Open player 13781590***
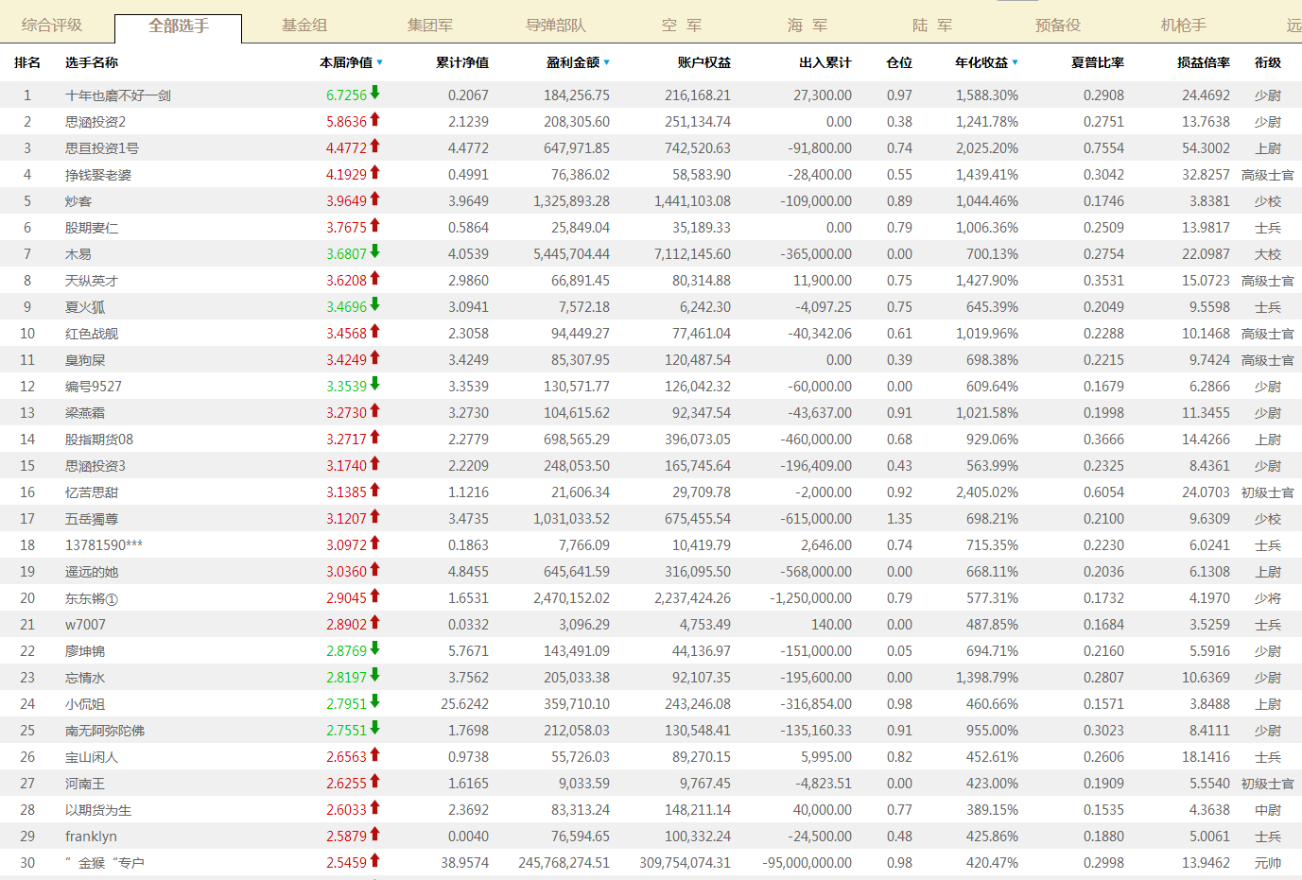This screenshot has height=880, width=1302. pyautogui.click(x=104, y=545)
